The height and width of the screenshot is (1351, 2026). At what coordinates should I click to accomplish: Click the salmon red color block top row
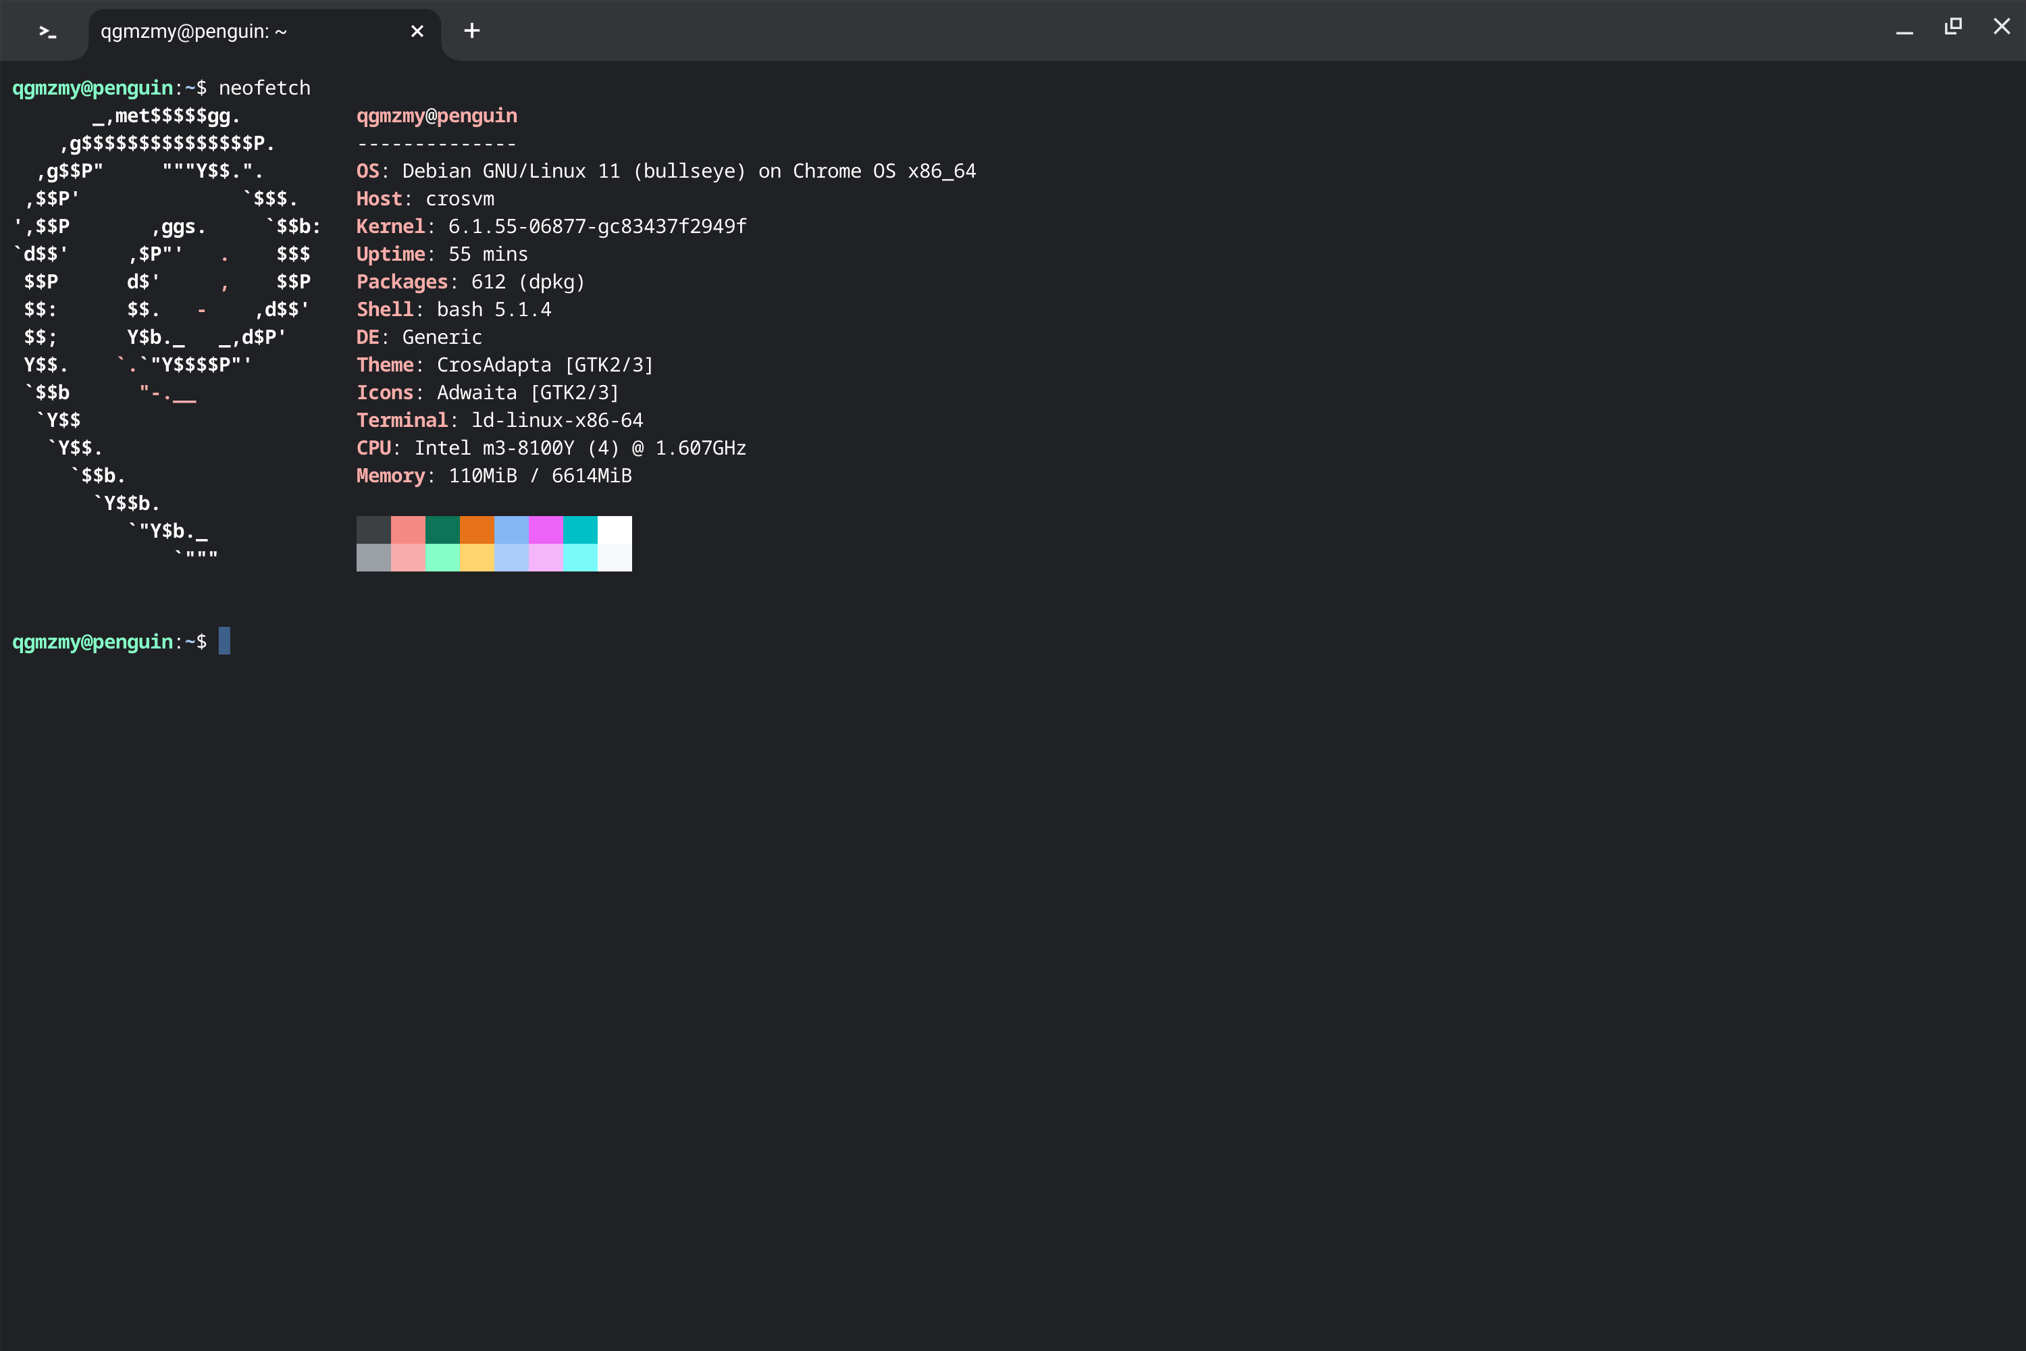[x=409, y=530]
